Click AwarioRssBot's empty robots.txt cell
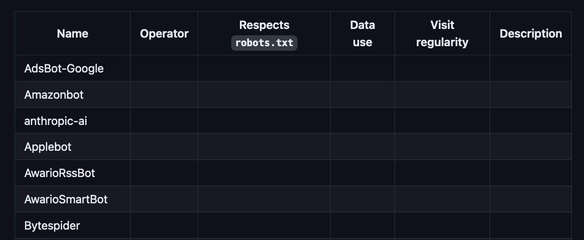Screen dimensions: 584x240 pyautogui.click(x=264, y=173)
